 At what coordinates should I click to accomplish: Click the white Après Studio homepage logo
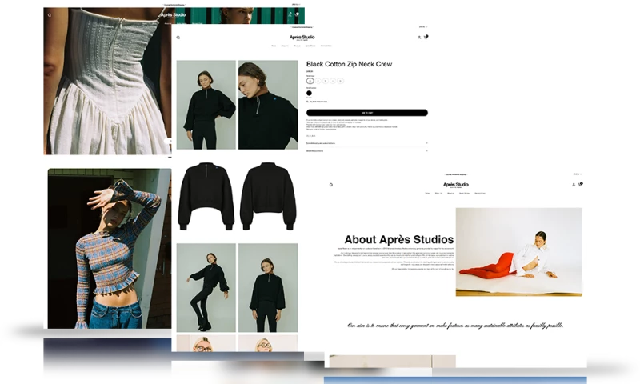(x=173, y=15)
